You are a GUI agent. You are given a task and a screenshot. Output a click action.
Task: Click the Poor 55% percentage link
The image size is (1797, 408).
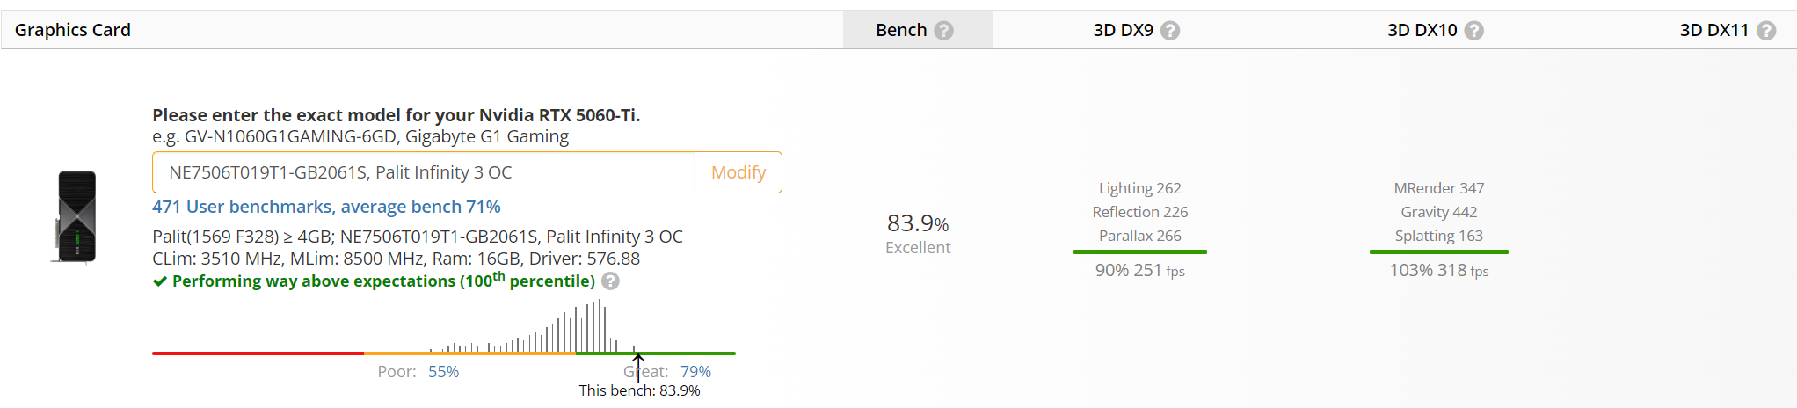tap(443, 372)
